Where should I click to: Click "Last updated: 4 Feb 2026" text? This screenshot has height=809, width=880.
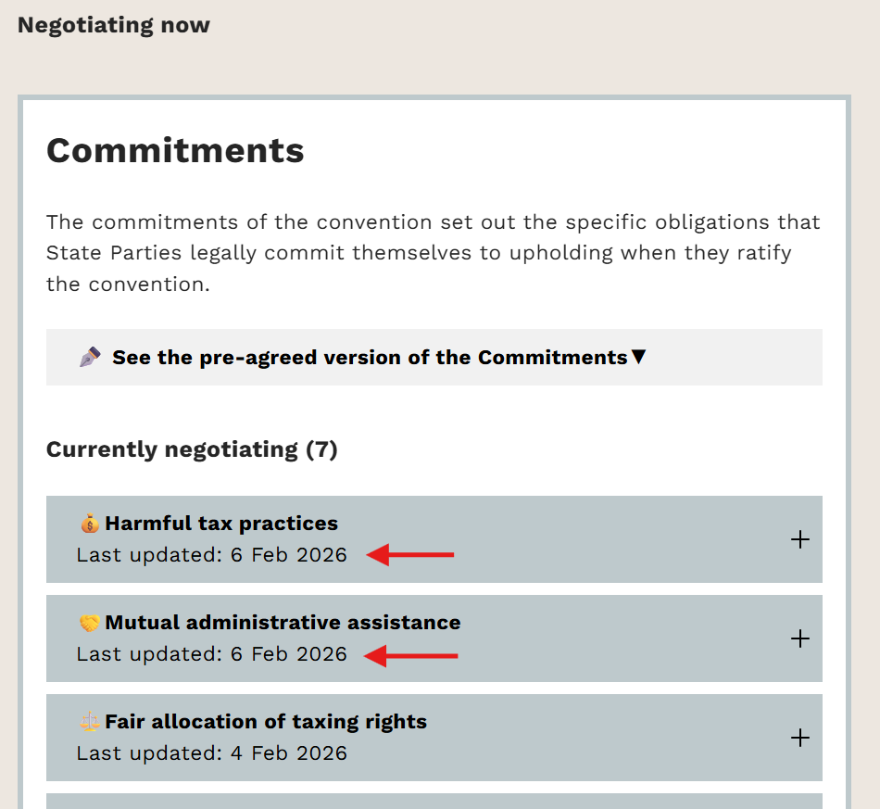pyautogui.click(x=212, y=753)
